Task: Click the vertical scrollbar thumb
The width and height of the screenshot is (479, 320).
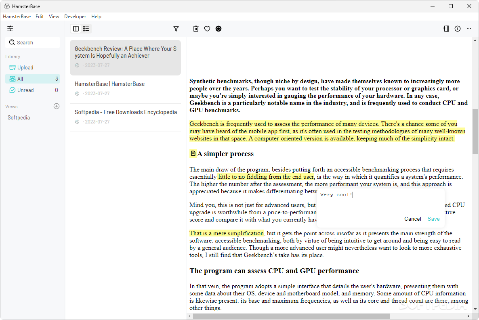Action: [475, 131]
